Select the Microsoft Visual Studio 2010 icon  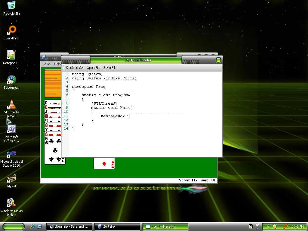click(11, 158)
